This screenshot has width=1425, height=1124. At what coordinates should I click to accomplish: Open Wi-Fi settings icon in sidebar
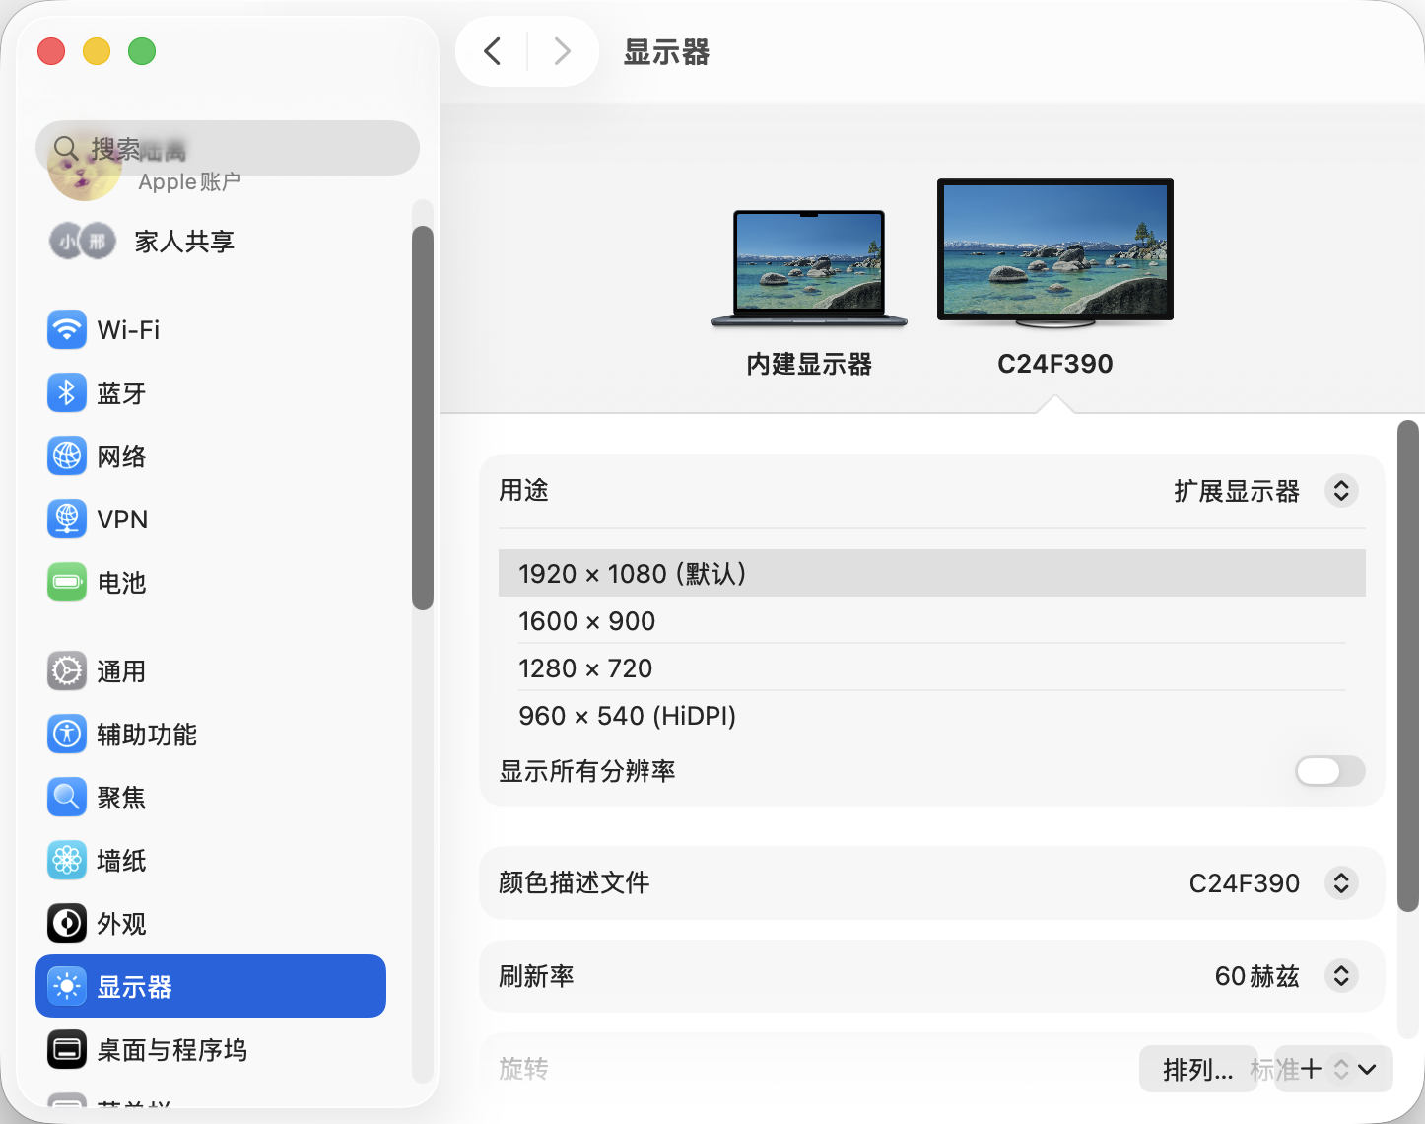pyautogui.click(x=67, y=330)
